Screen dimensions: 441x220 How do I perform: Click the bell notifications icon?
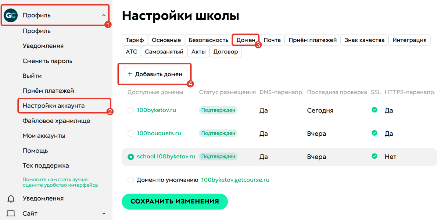coord(11,198)
